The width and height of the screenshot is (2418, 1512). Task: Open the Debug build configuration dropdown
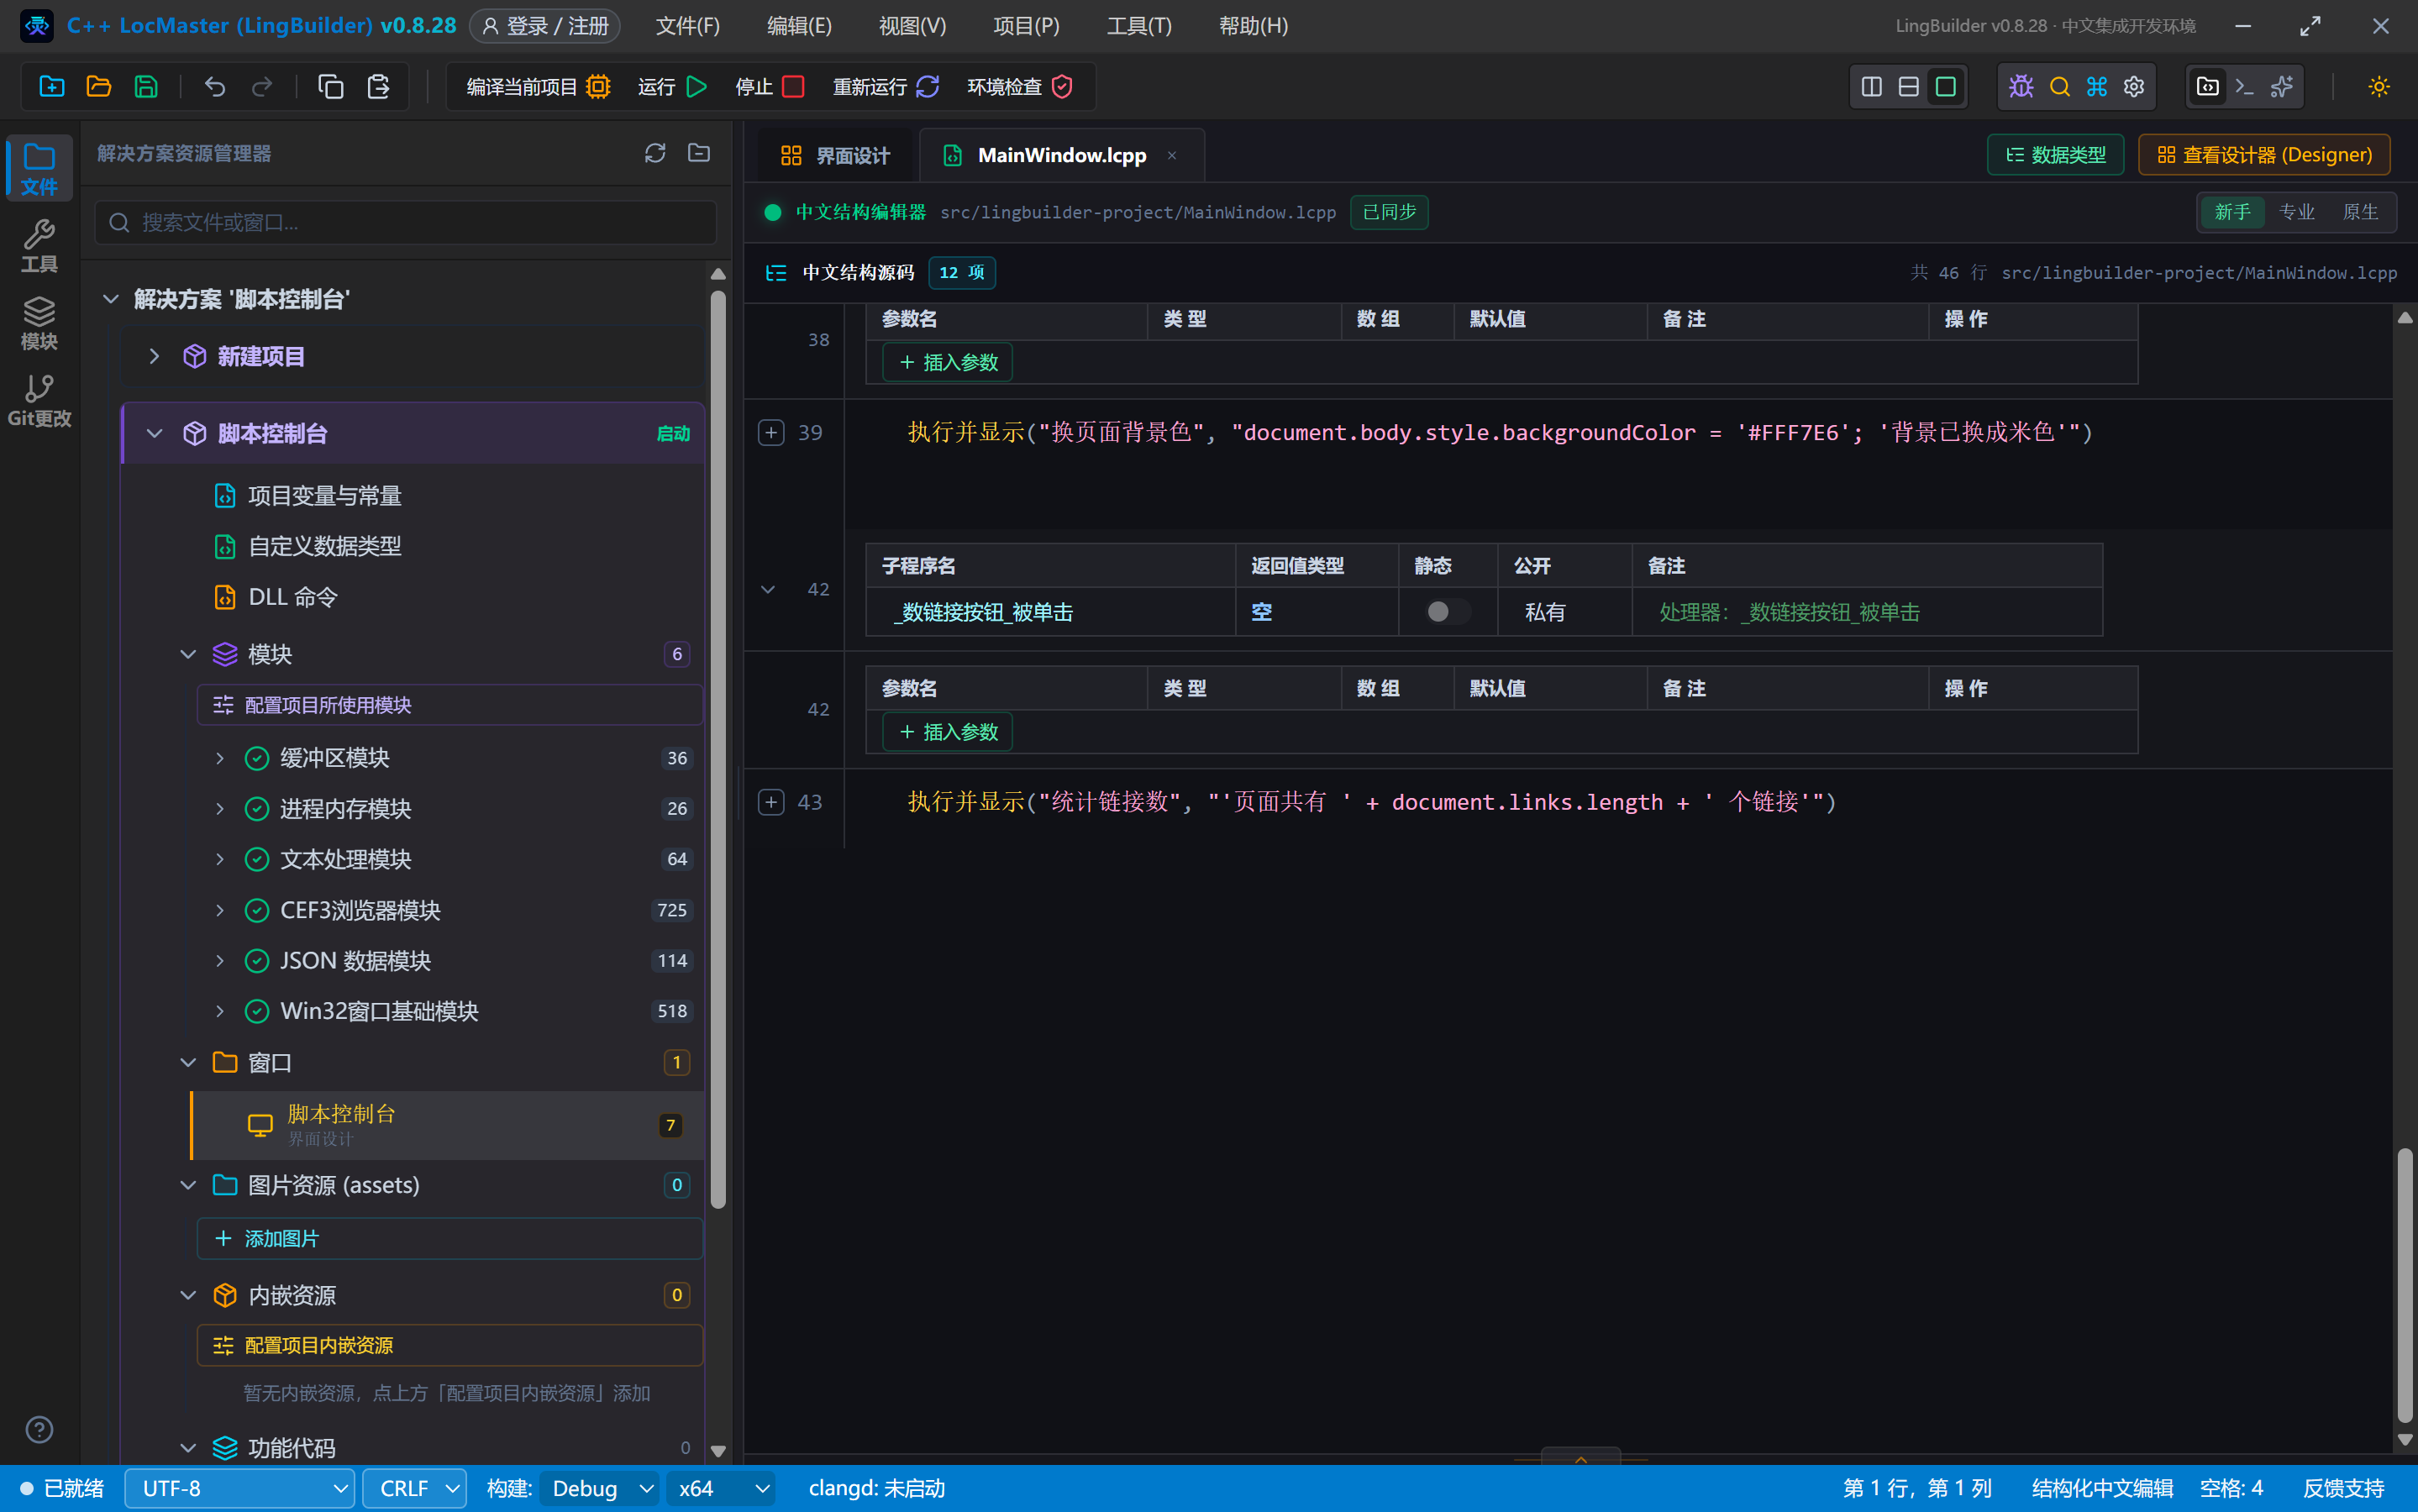600,1488
